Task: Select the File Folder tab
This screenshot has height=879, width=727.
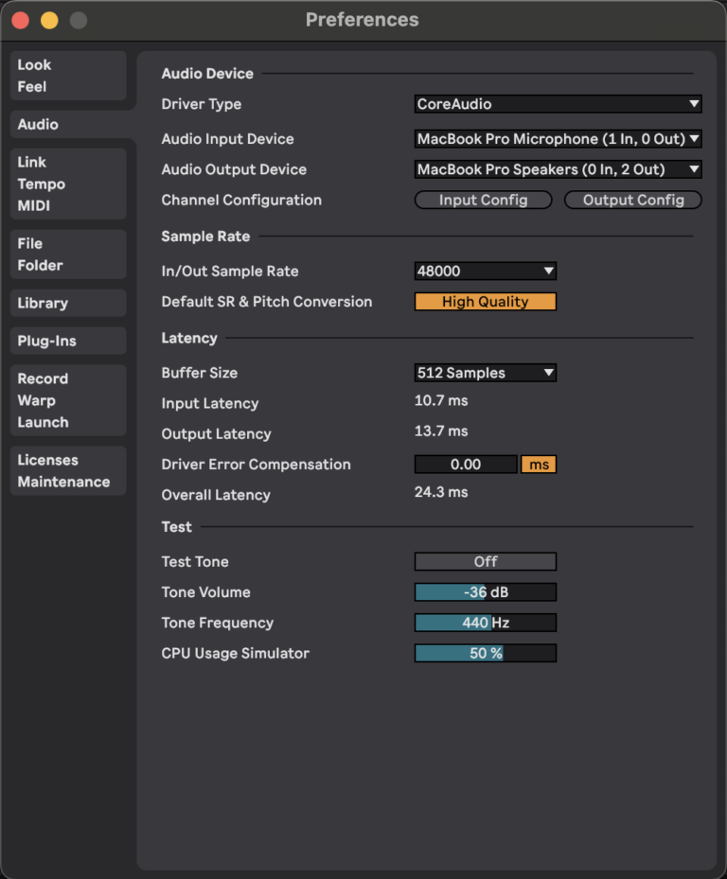Action: (x=67, y=255)
